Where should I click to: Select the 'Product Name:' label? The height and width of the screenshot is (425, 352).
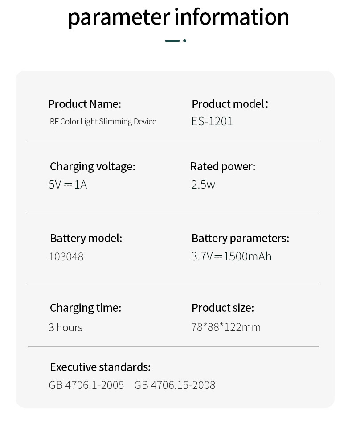click(x=85, y=104)
